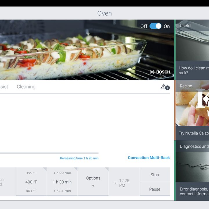Click the cooking progress bar

coord(49,153)
